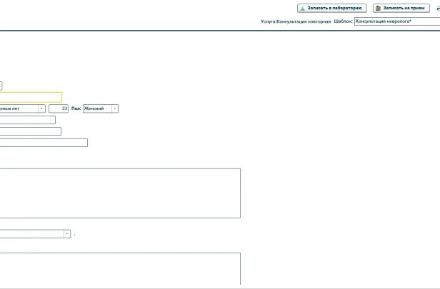The image size is (440, 289).
Task: Open the 'полных лет' age unit dropdown
Action: (x=19, y=108)
